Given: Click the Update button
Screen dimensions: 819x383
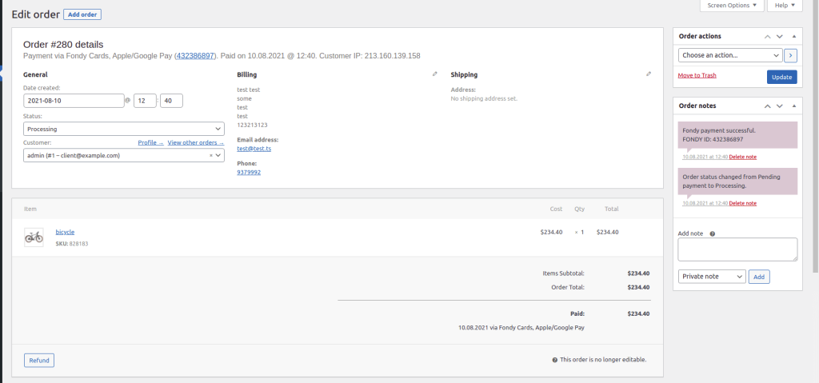Looking at the screenshot, I should 781,77.
